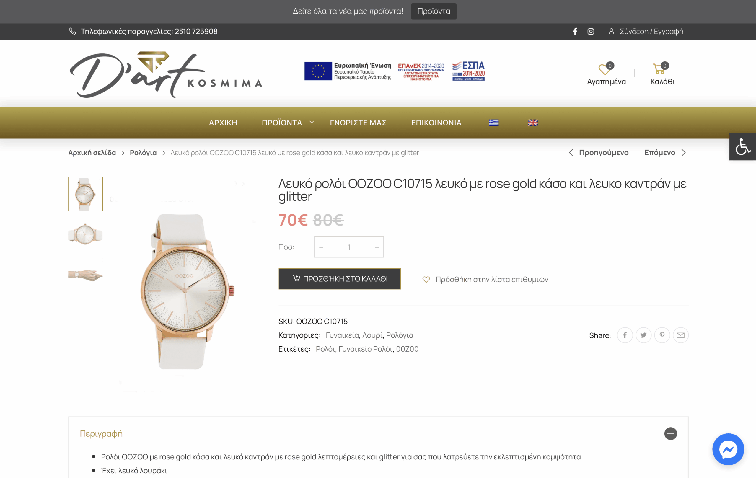Open the accessibility wheelchair widget
The width and height of the screenshot is (756, 478).
pyautogui.click(x=742, y=146)
